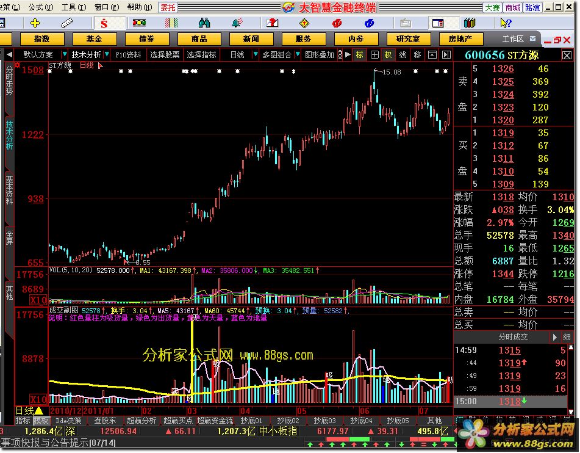Click the 细 detail button in 分时成交

567,336
